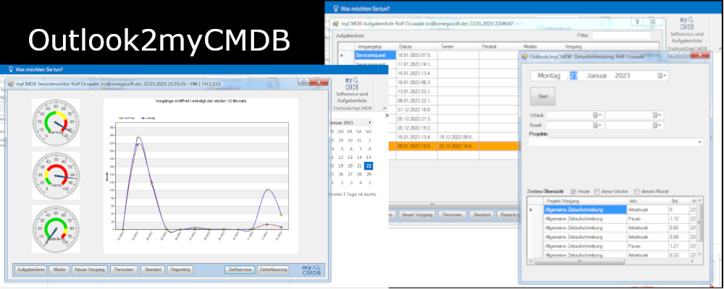724x289 pixels.
Task: Open Aufgabenliste from Servicemonitor
Action: pyautogui.click(x=30, y=269)
